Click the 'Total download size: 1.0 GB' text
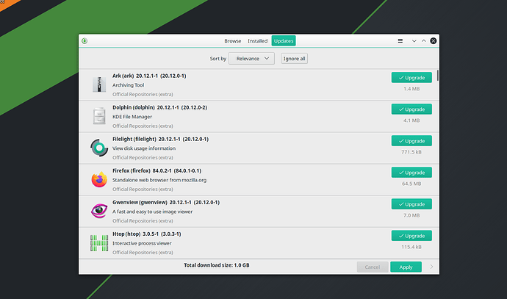 pyautogui.click(x=217, y=265)
